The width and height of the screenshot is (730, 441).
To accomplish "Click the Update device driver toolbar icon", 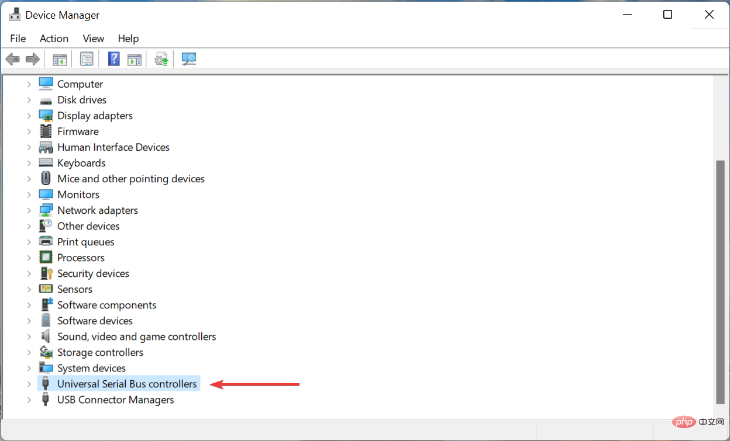I will click(x=161, y=59).
